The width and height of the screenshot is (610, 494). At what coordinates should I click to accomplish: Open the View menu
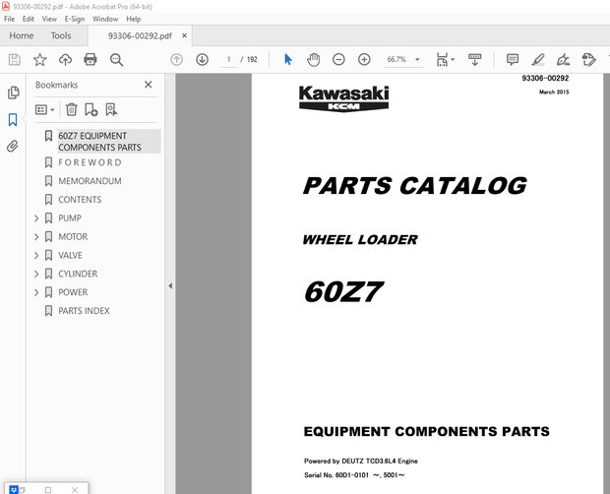pos(49,19)
